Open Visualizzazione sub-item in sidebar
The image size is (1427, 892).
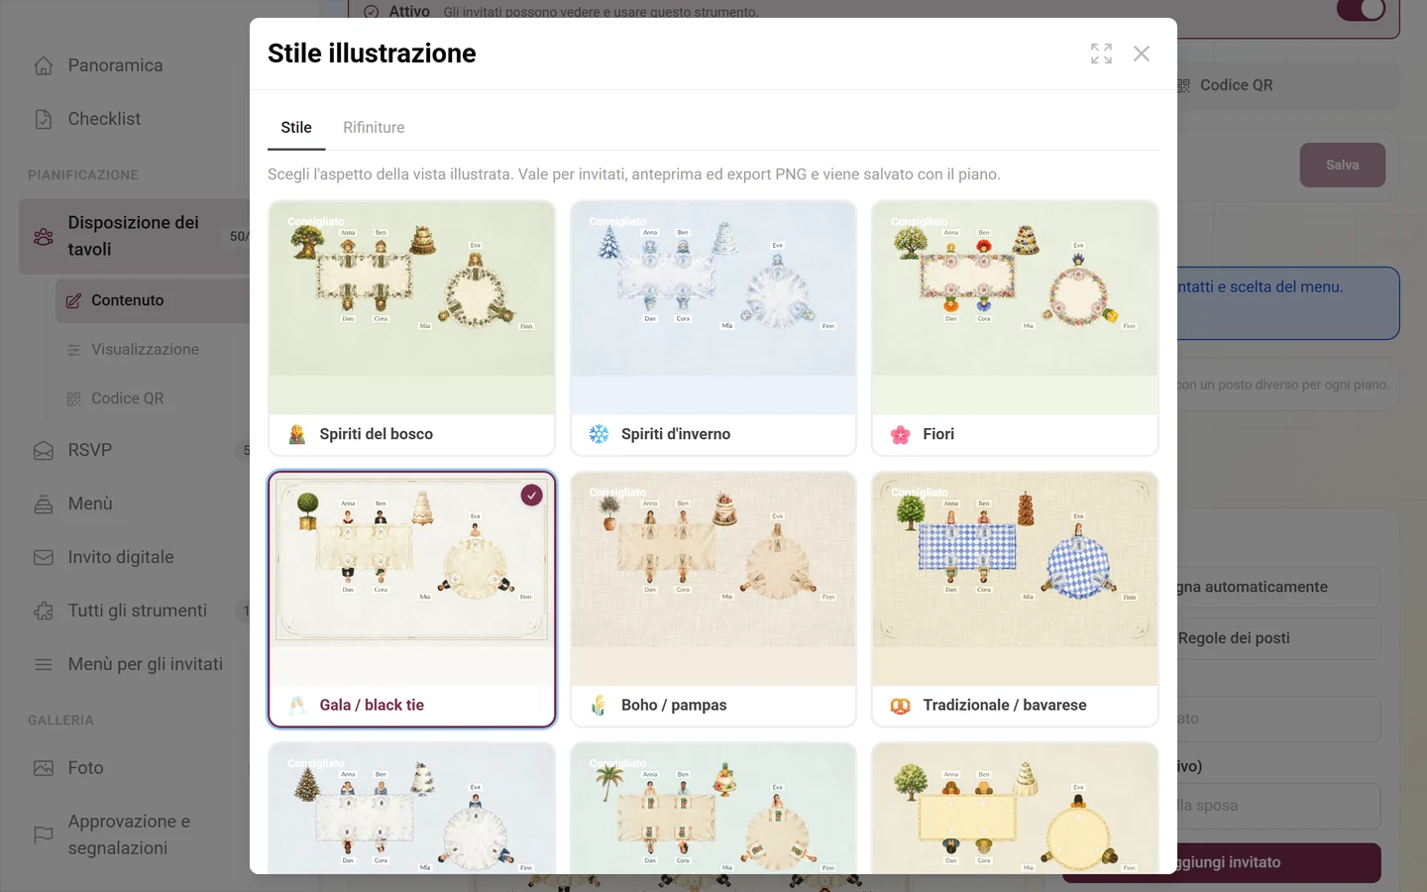pos(145,349)
